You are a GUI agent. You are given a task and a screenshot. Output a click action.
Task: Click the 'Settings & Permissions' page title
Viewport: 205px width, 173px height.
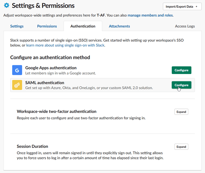click(43, 6)
